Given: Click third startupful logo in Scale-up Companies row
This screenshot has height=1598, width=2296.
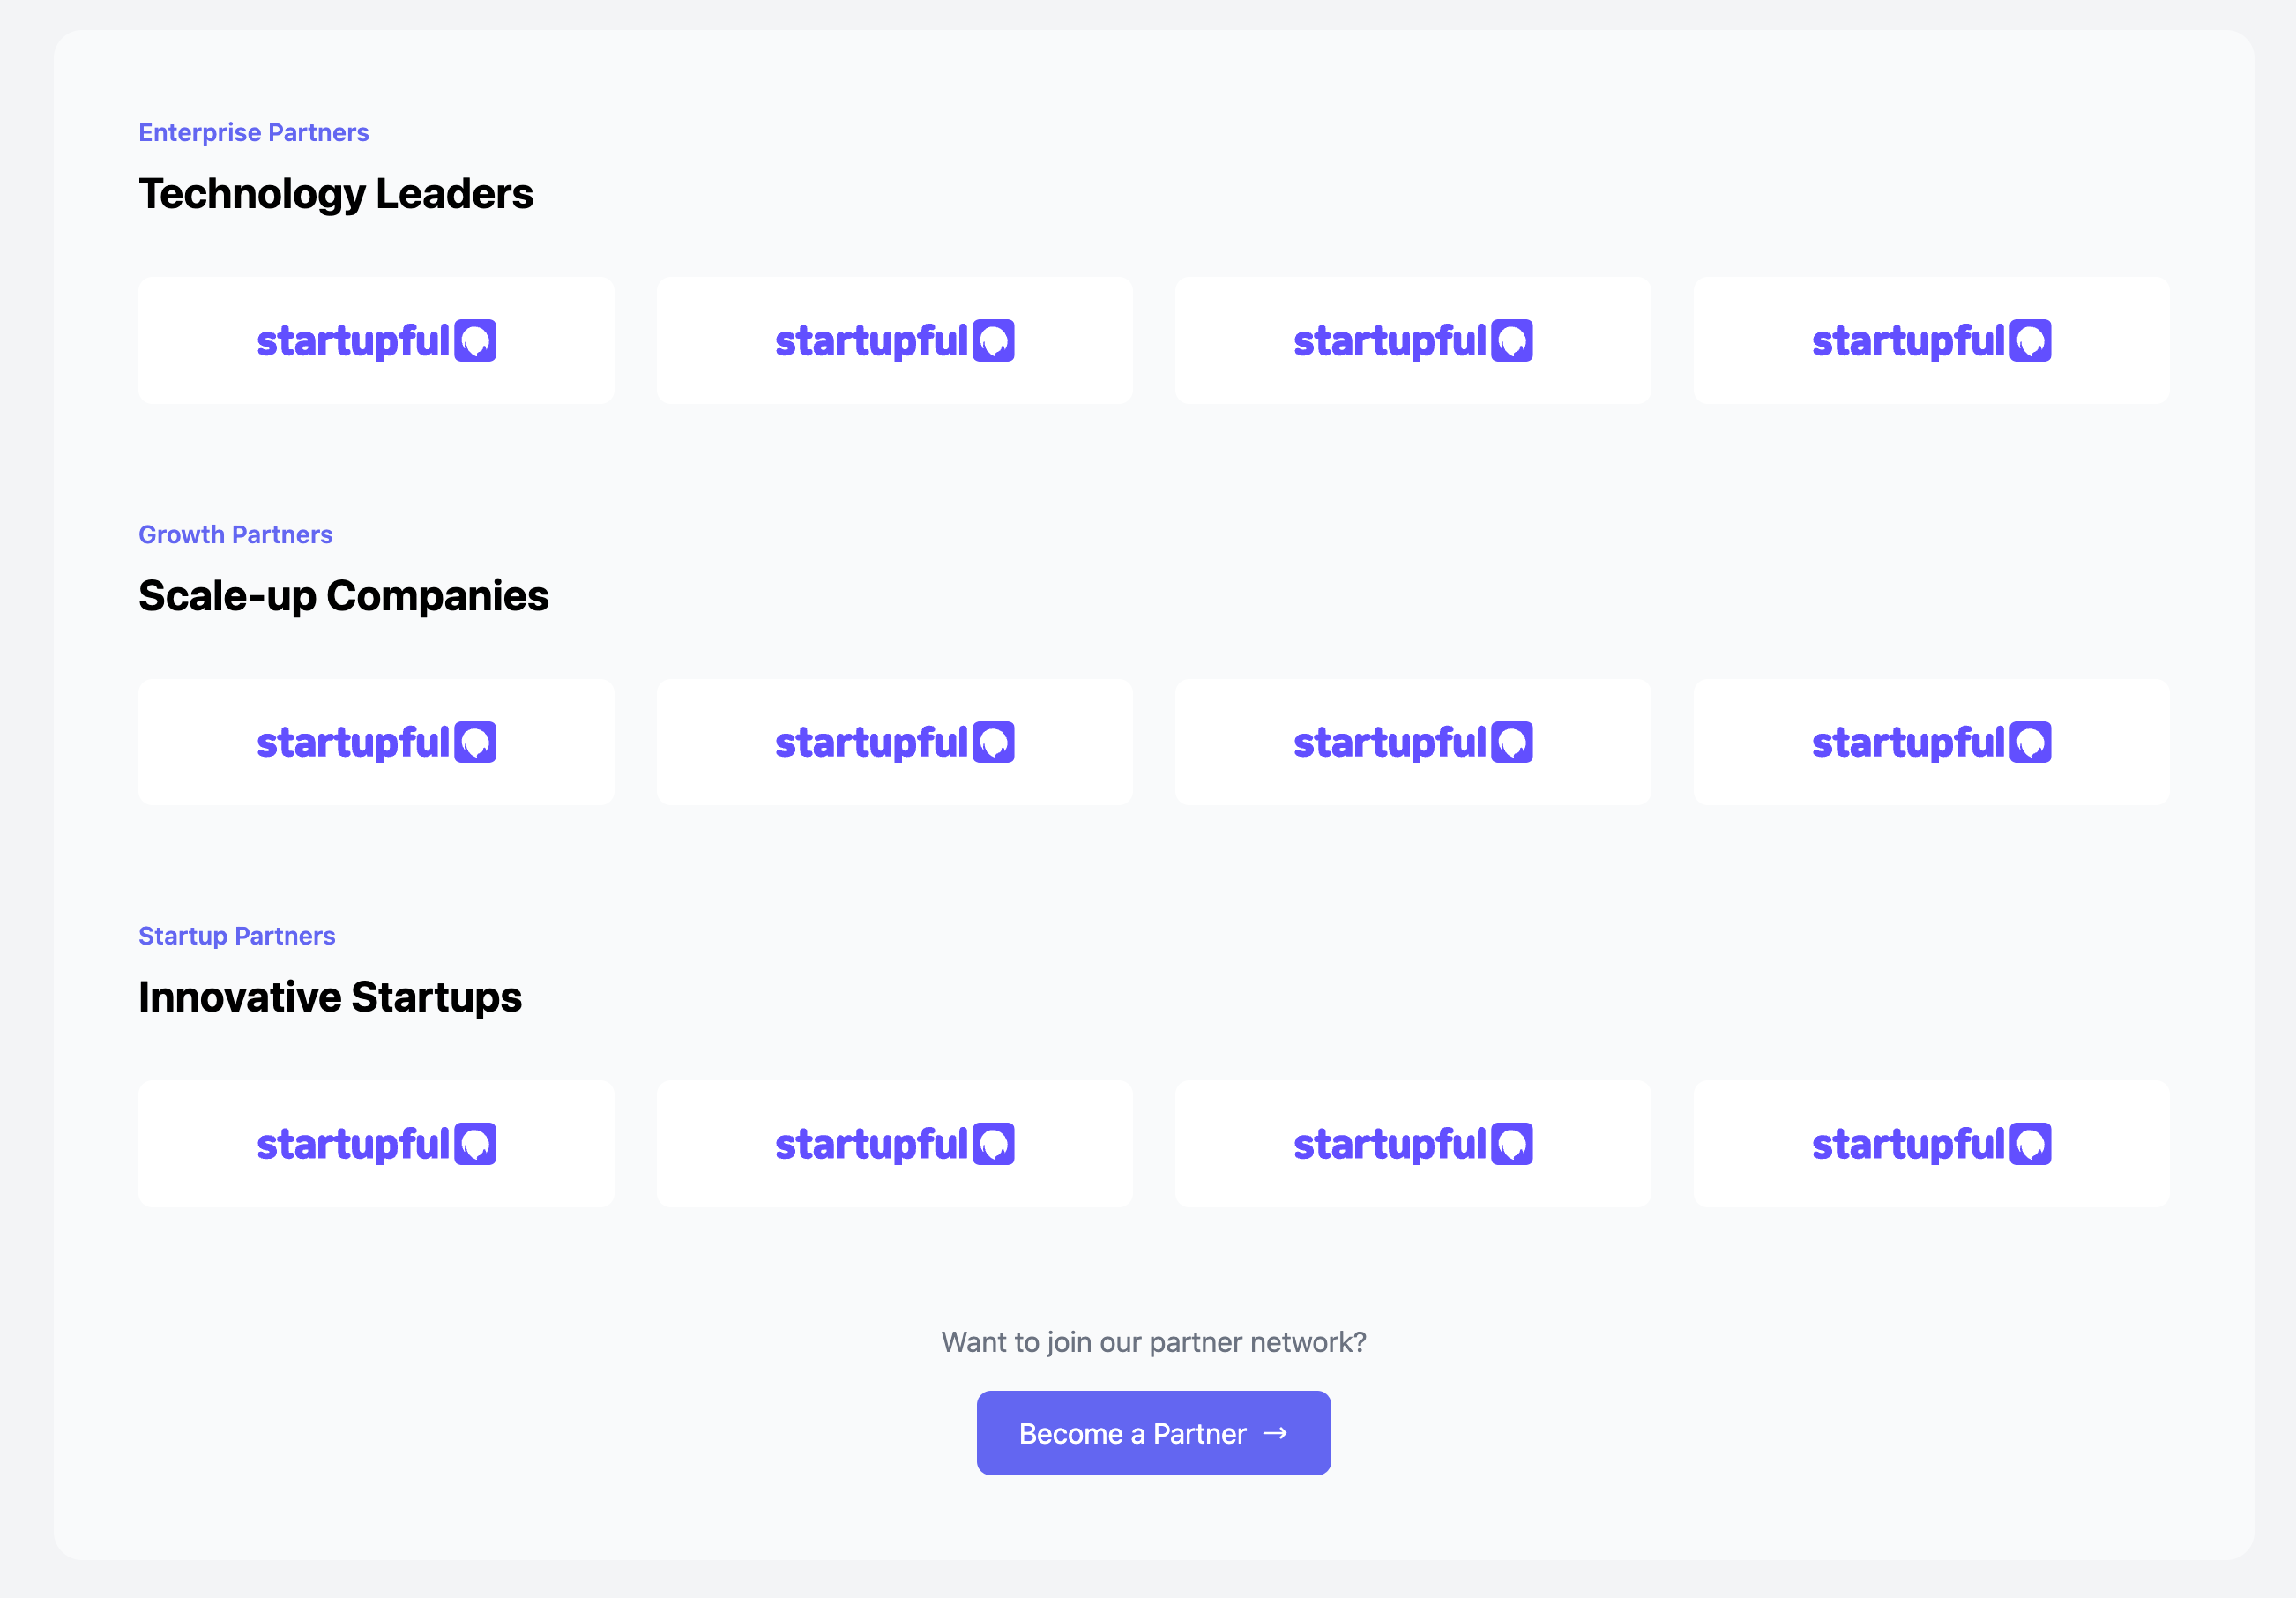Looking at the screenshot, I should [x=1413, y=742].
